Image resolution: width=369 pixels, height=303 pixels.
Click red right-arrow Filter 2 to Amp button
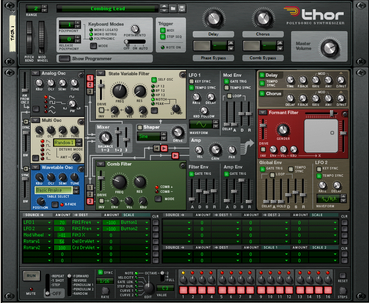tap(175, 155)
